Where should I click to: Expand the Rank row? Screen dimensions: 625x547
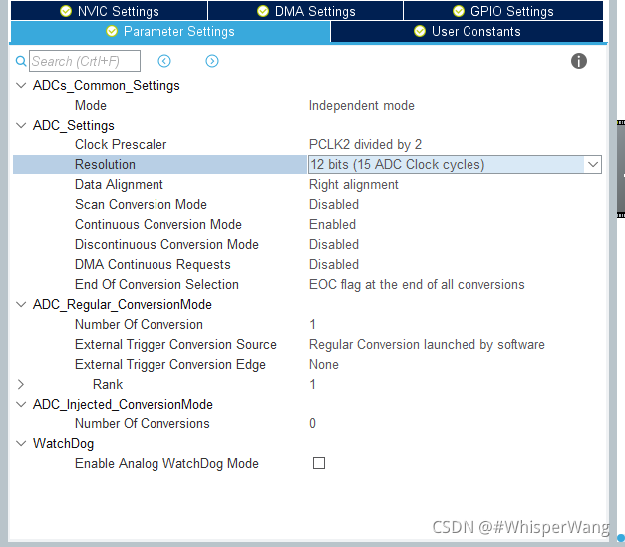tap(21, 384)
